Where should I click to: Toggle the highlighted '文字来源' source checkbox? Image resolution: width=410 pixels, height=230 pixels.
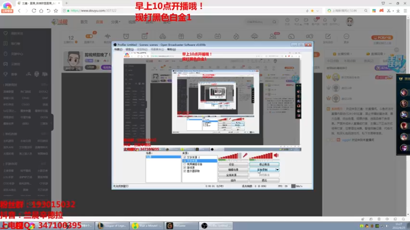(x=184, y=161)
